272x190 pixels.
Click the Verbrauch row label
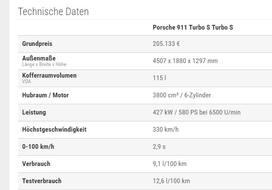36,164
